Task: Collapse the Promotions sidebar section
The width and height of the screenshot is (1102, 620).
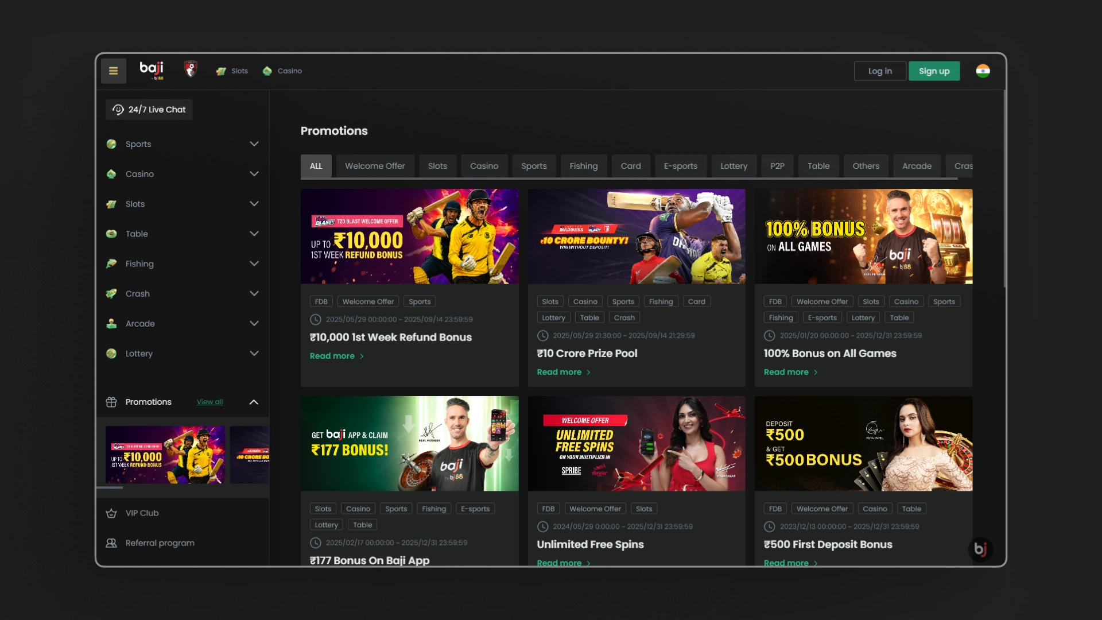Action: [254, 402]
